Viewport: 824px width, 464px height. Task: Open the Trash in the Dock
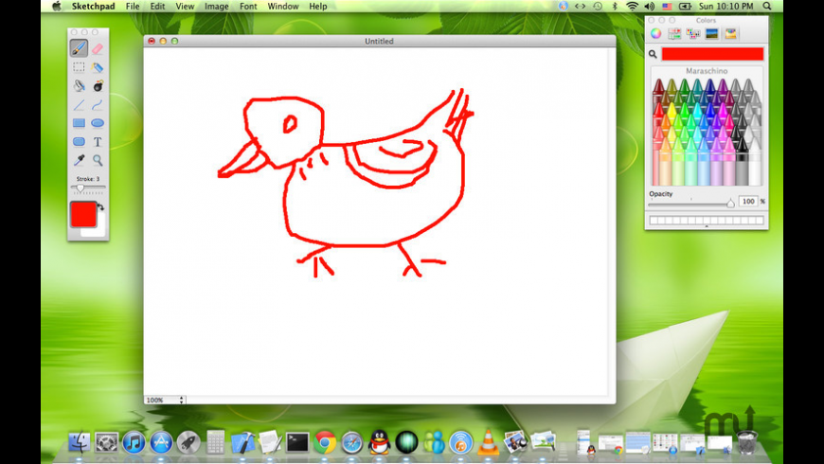click(746, 442)
